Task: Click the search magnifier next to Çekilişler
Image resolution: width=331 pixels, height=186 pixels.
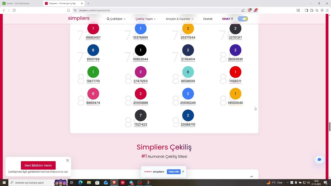Action: click(108, 19)
